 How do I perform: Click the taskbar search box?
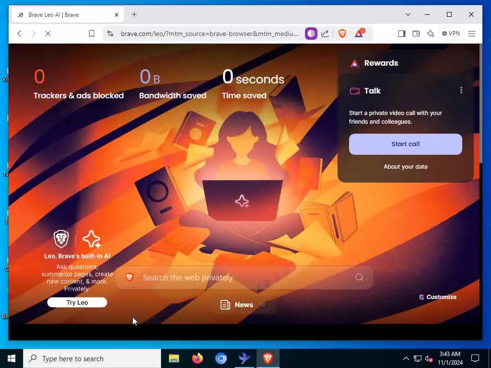pos(92,358)
